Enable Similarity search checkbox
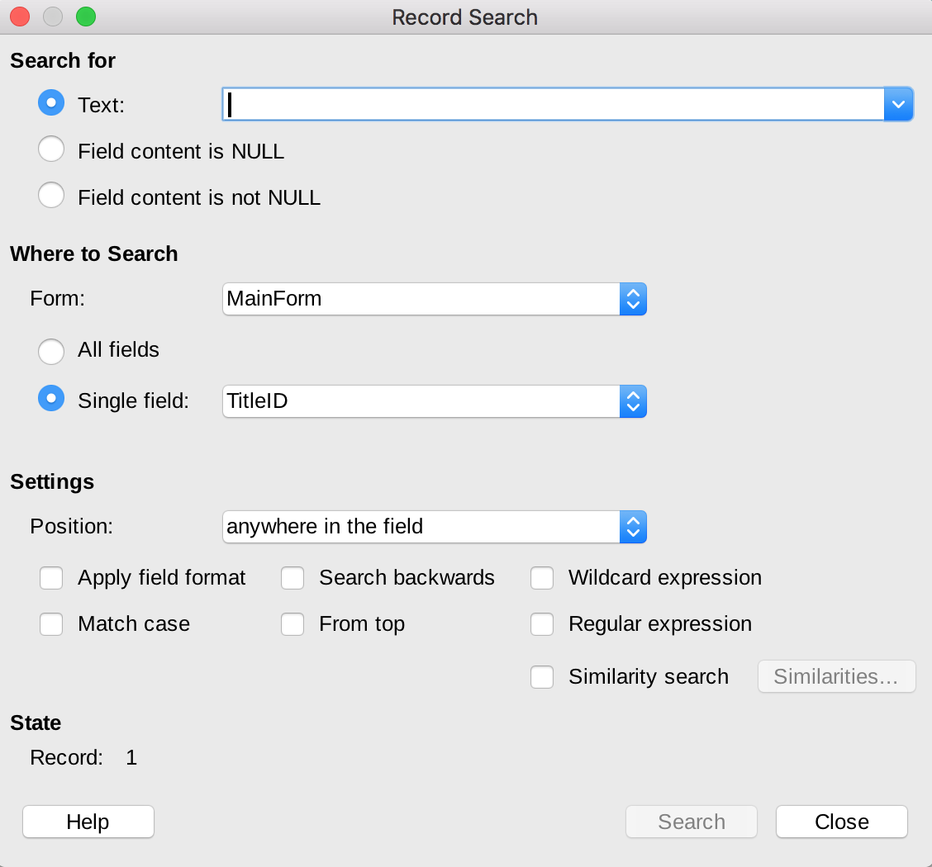The image size is (932, 867). (x=542, y=677)
